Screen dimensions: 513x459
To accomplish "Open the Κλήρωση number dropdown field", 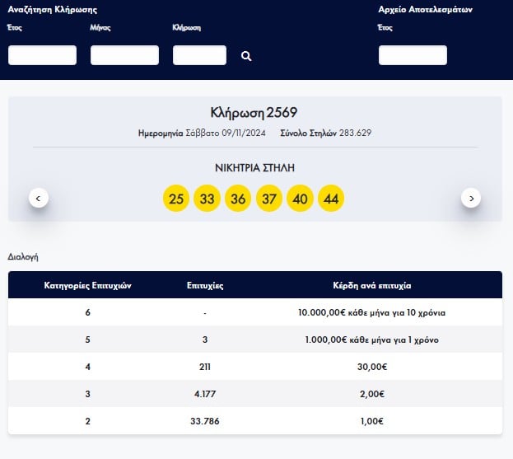I will point(199,55).
